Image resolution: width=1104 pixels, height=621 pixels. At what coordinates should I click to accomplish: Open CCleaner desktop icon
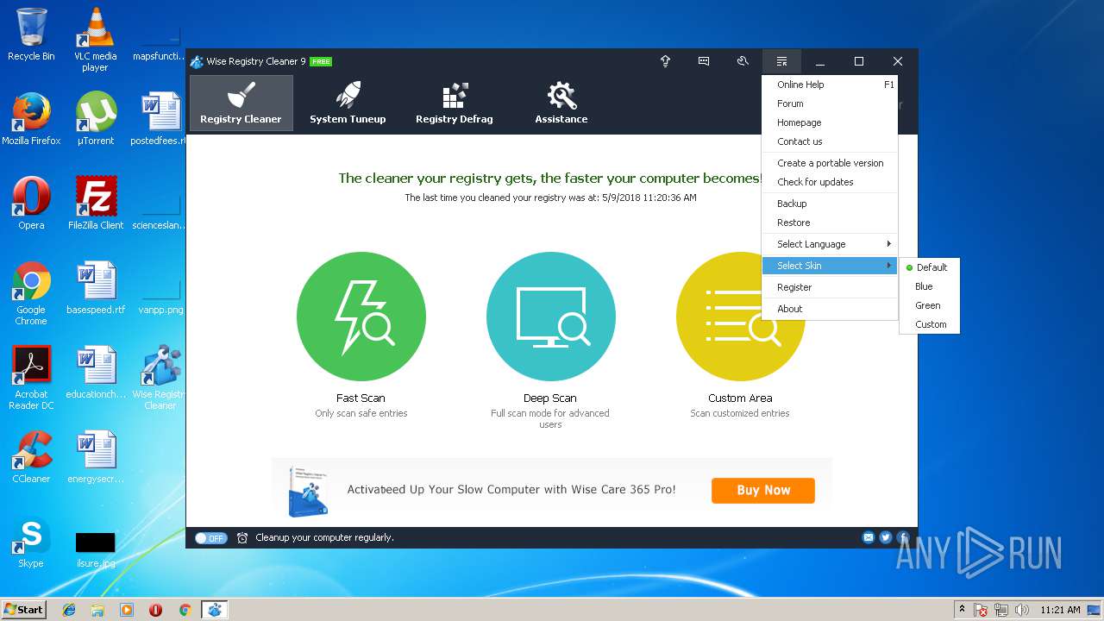click(x=31, y=457)
